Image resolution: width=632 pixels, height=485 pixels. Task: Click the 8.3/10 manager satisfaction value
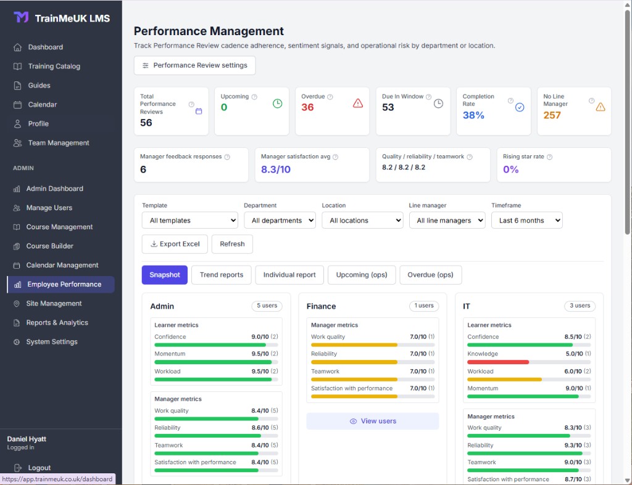pyautogui.click(x=276, y=169)
